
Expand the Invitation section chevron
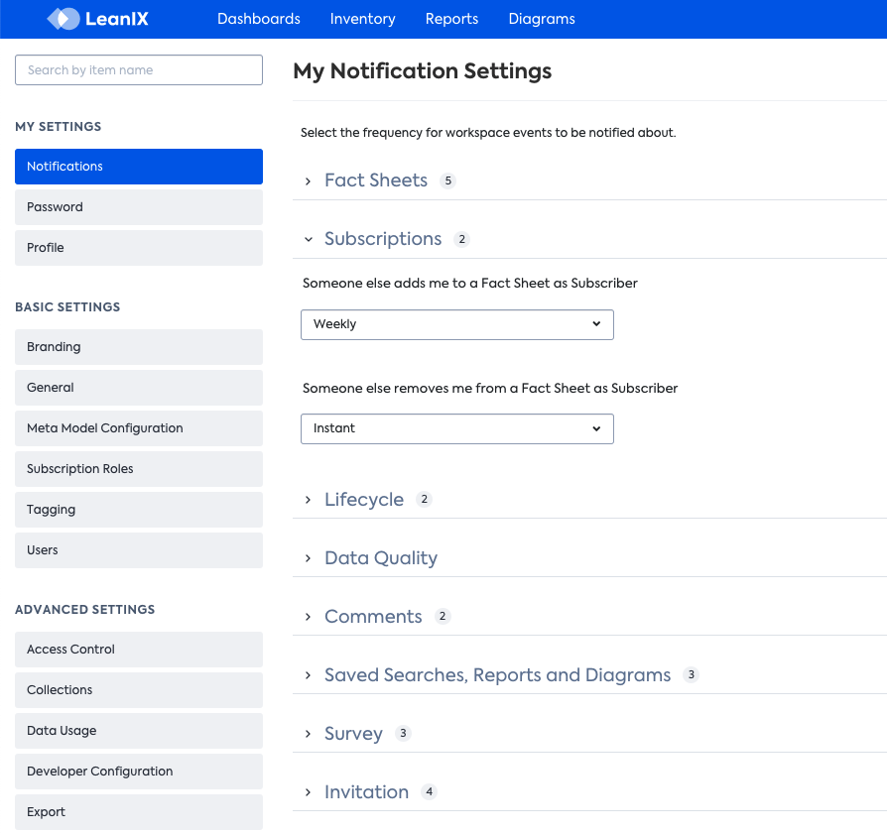308,792
